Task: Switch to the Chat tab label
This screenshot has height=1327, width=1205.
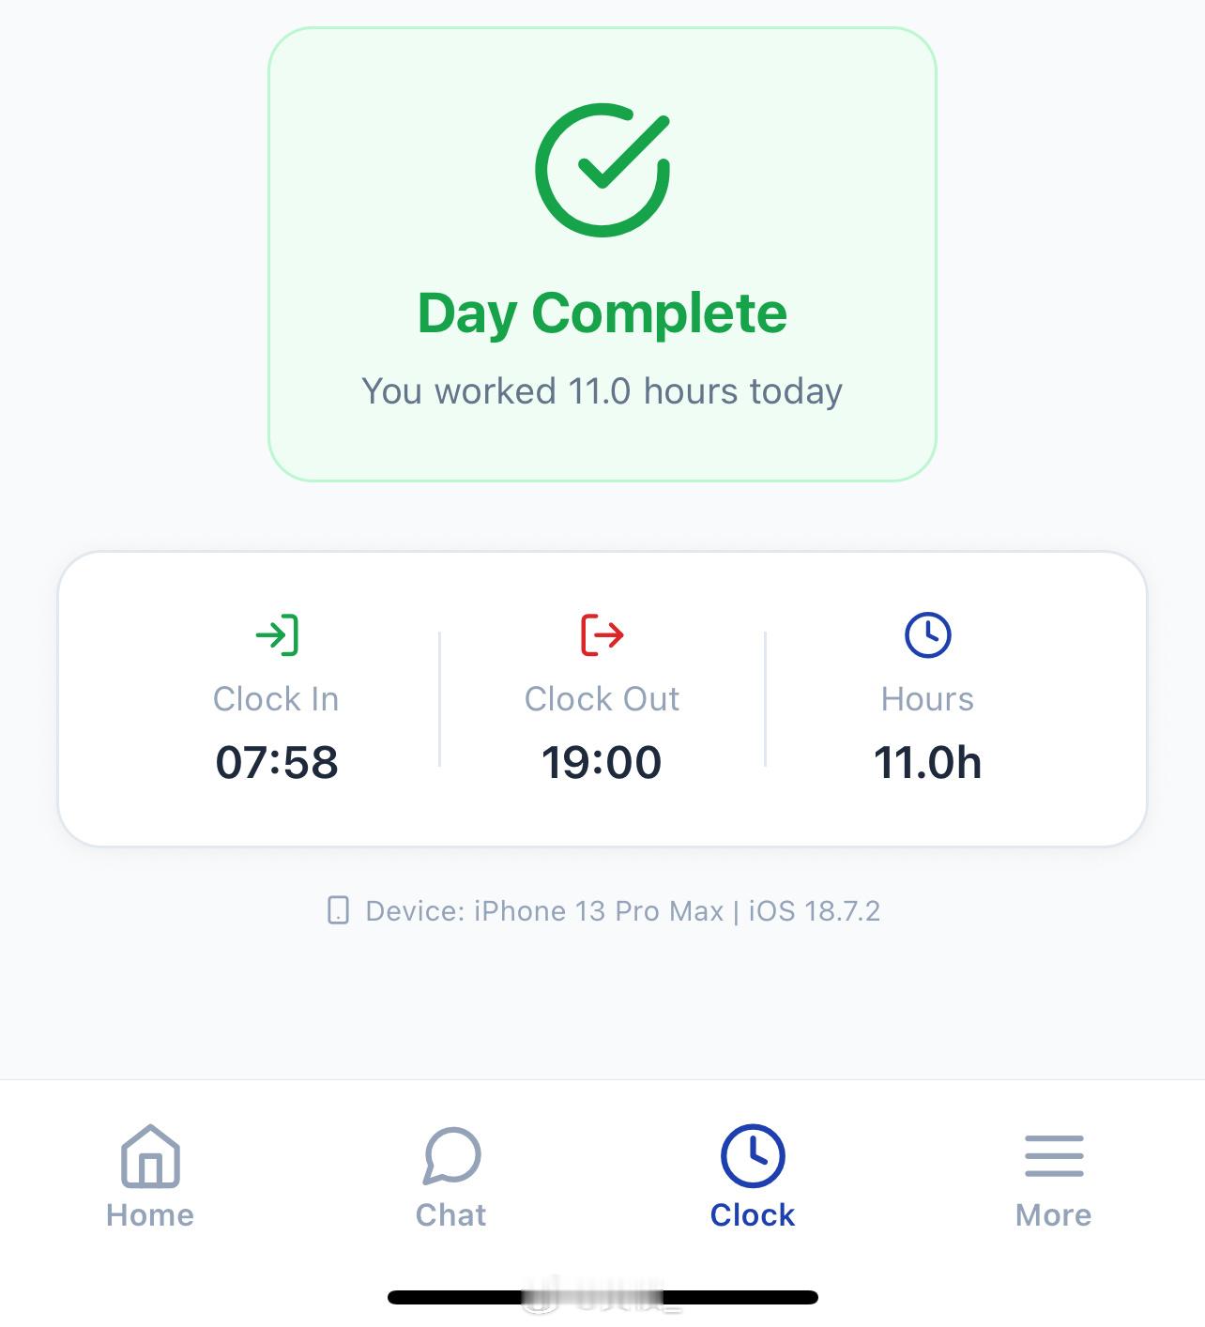Action: tap(451, 1215)
